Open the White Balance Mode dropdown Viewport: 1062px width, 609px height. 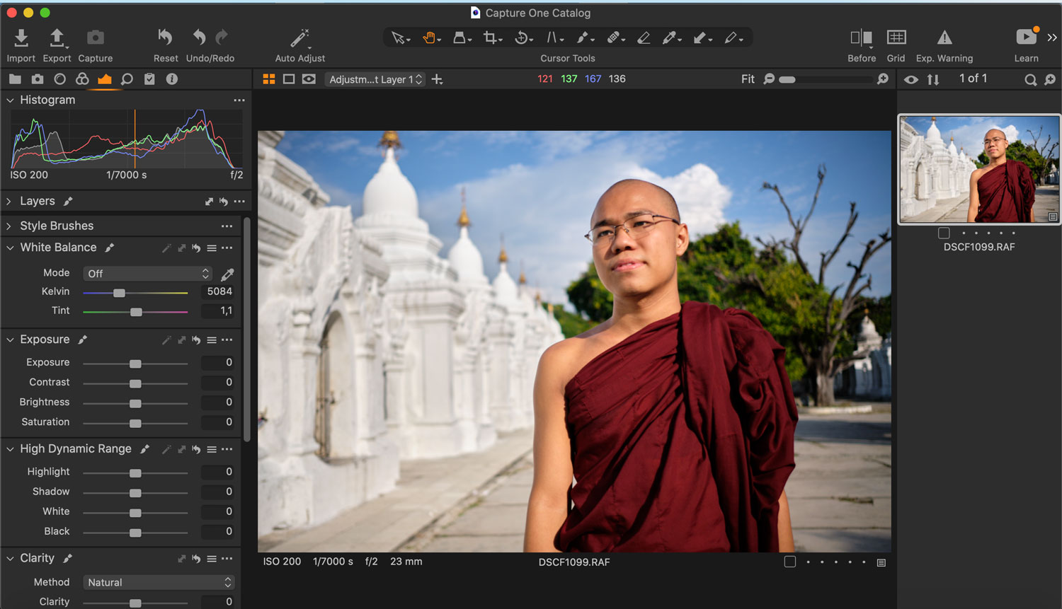tap(148, 274)
